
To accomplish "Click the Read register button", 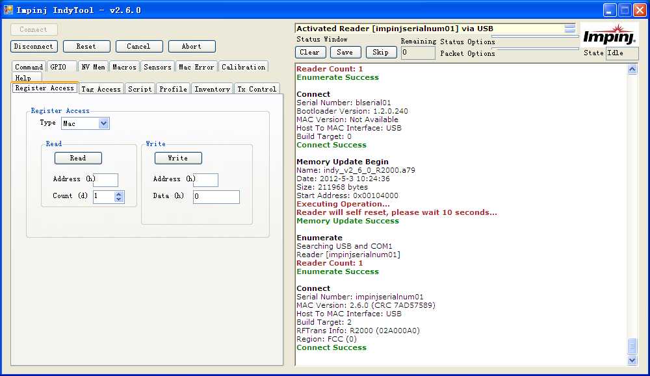I will 78,158.
